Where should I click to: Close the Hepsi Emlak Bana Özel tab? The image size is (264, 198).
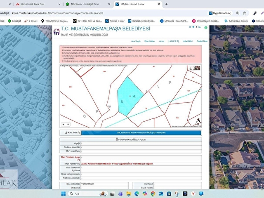tap(59, 4)
